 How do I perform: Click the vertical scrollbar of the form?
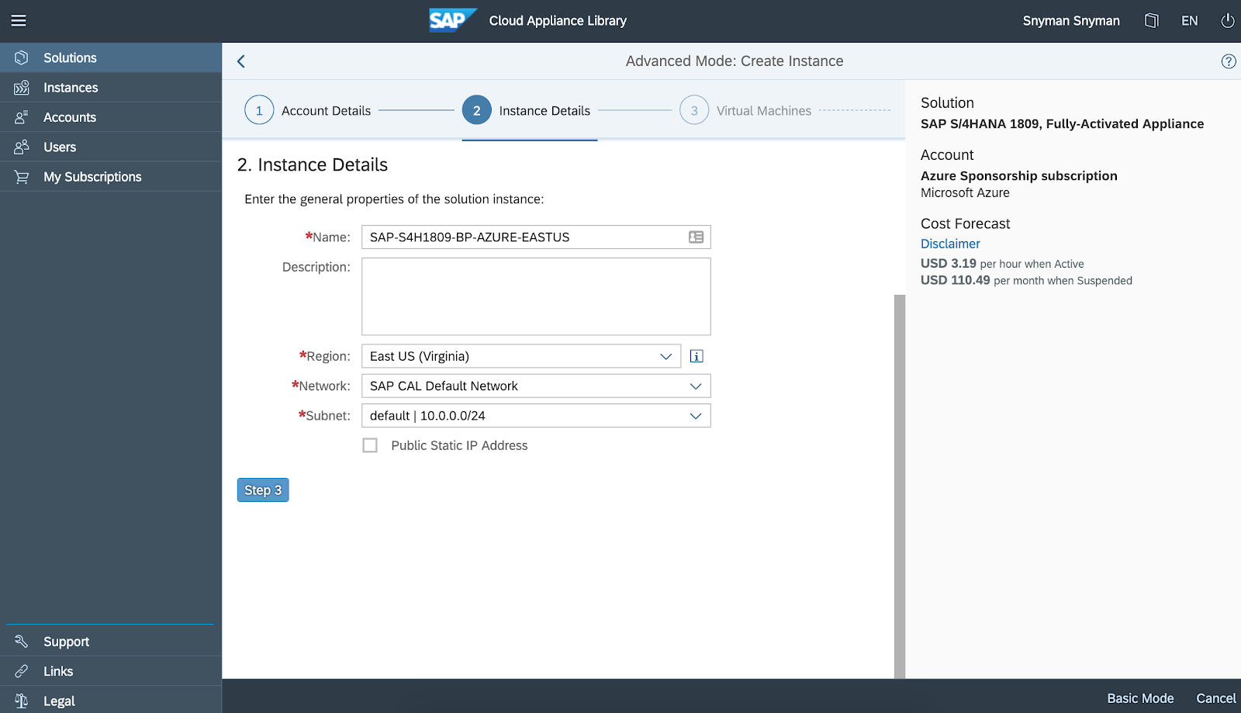[900, 486]
